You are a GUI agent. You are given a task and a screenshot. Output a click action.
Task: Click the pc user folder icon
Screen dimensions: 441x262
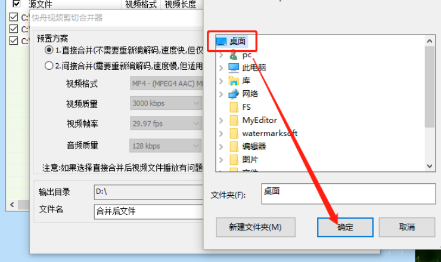coord(234,55)
